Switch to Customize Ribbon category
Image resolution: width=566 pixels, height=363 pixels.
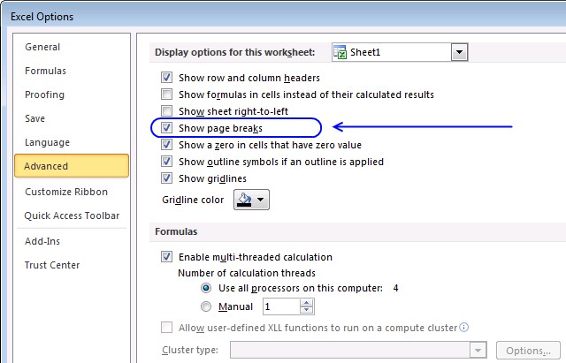pos(66,192)
